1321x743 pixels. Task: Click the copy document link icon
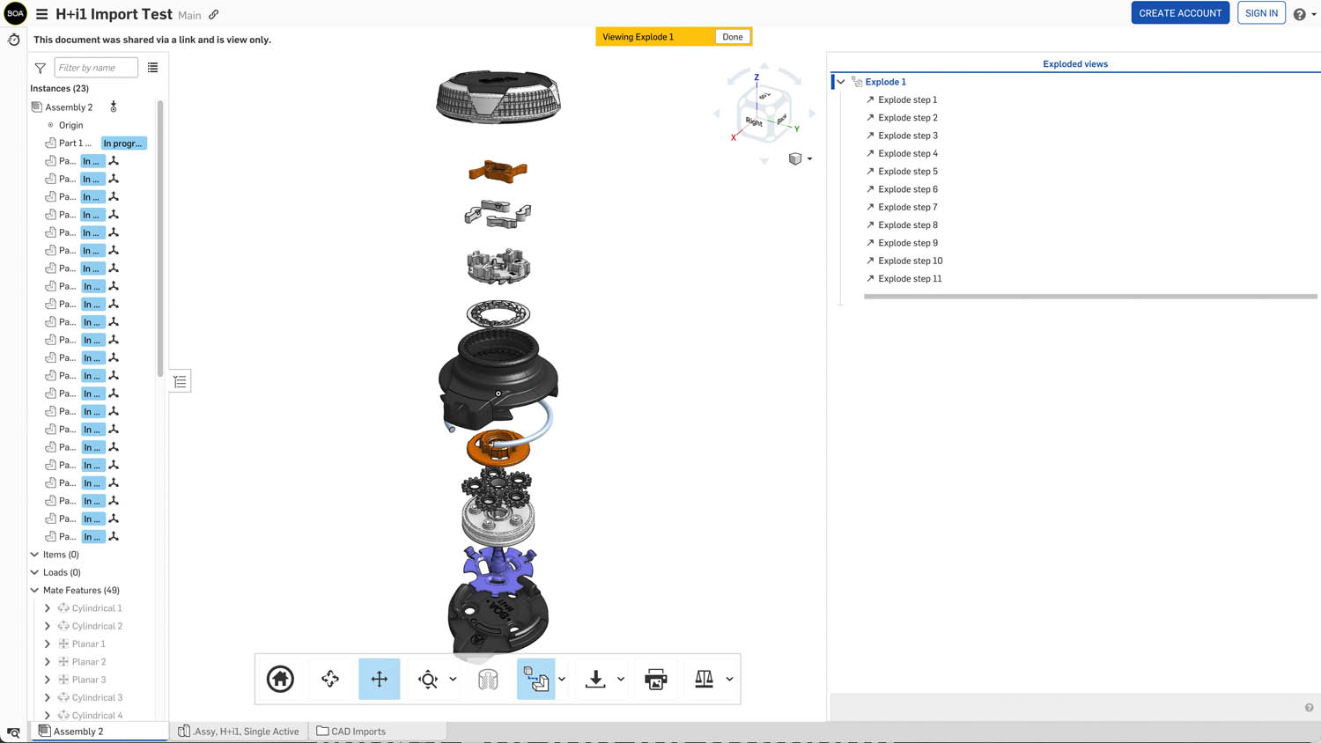[x=214, y=14]
